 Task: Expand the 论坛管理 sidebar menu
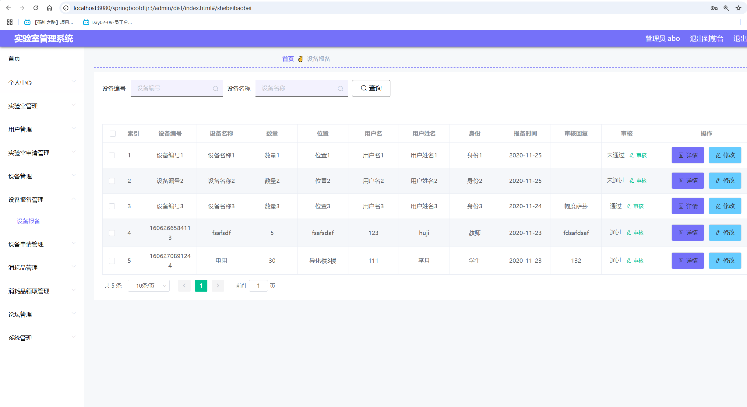(x=42, y=314)
